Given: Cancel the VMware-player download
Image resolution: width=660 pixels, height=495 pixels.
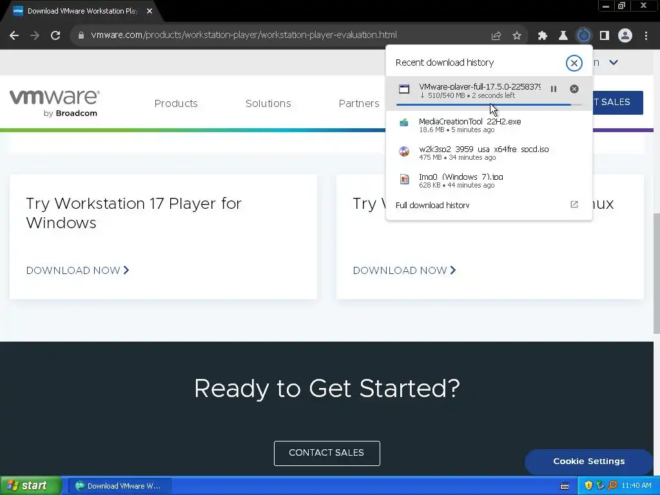Looking at the screenshot, I should pos(574,89).
